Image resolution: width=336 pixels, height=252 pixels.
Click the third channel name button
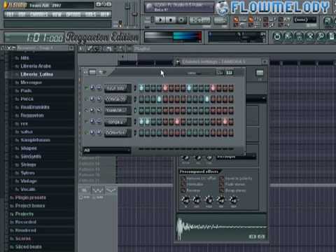(118, 111)
